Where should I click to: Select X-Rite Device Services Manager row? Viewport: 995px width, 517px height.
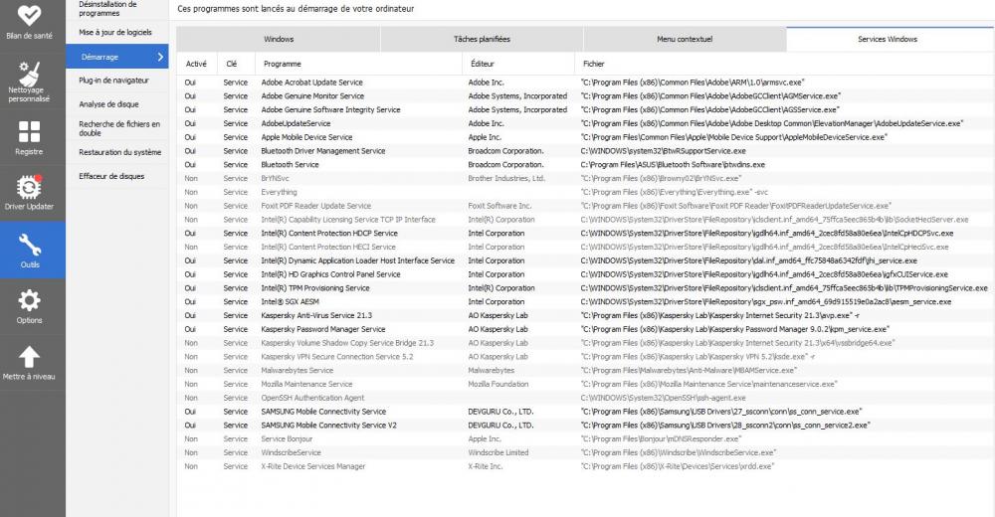[586, 466]
